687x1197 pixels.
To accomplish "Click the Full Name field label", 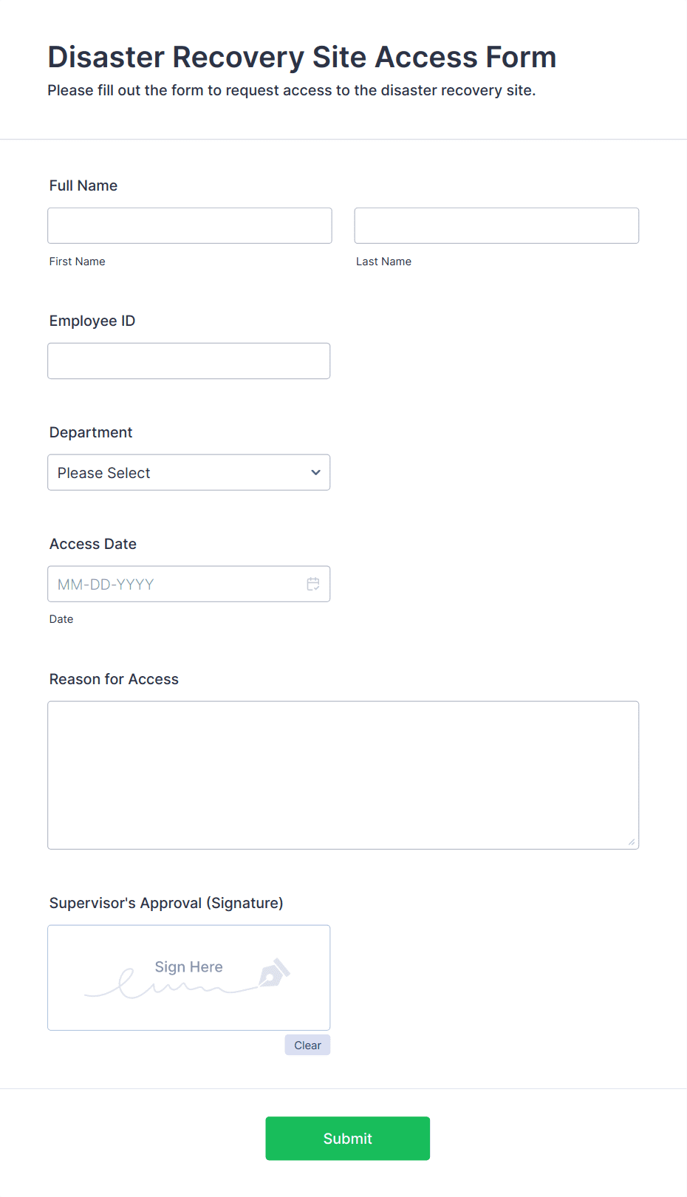I will [83, 185].
